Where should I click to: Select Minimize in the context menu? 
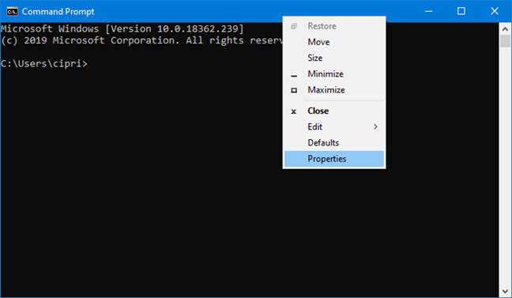[334, 74]
